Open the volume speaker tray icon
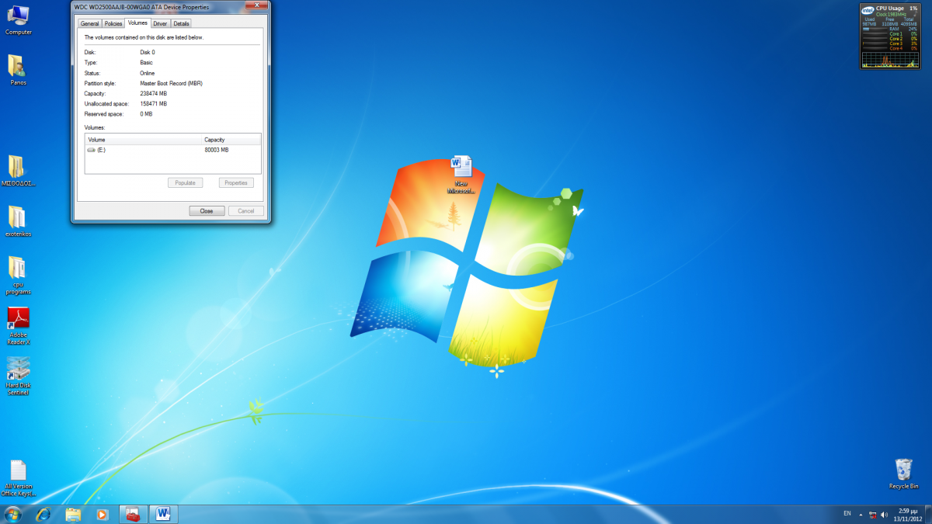The height and width of the screenshot is (524, 932). tap(885, 515)
